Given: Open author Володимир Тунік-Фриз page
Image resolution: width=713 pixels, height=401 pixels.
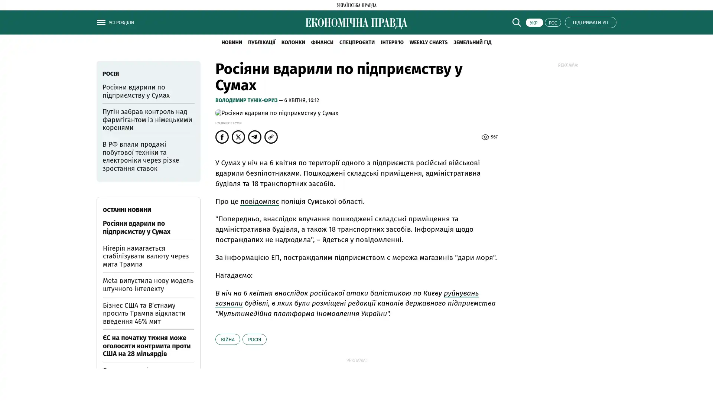Looking at the screenshot, I should pyautogui.click(x=246, y=100).
